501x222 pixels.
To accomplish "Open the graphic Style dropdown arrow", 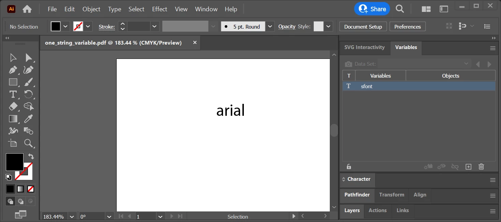I will pos(328,26).
